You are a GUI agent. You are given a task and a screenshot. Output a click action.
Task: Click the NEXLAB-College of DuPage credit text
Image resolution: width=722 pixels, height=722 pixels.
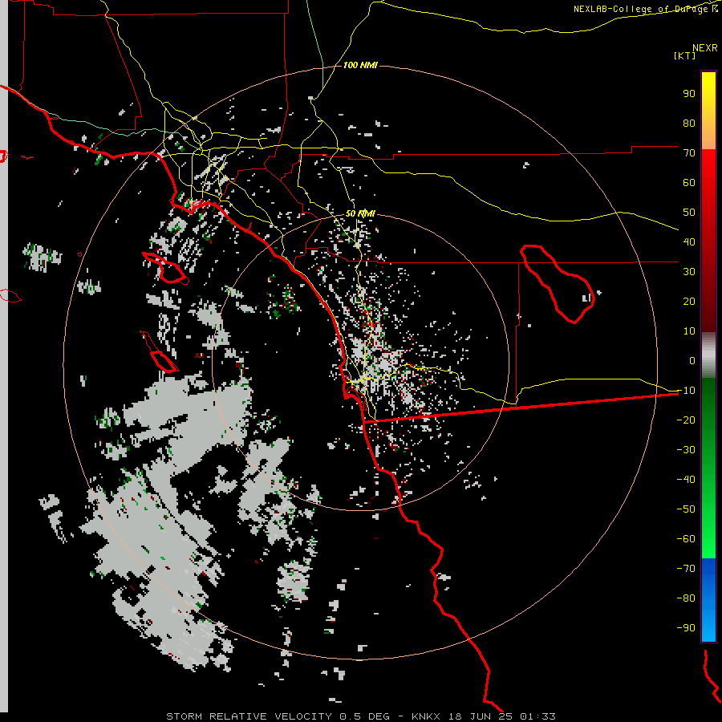click(645, 9)
